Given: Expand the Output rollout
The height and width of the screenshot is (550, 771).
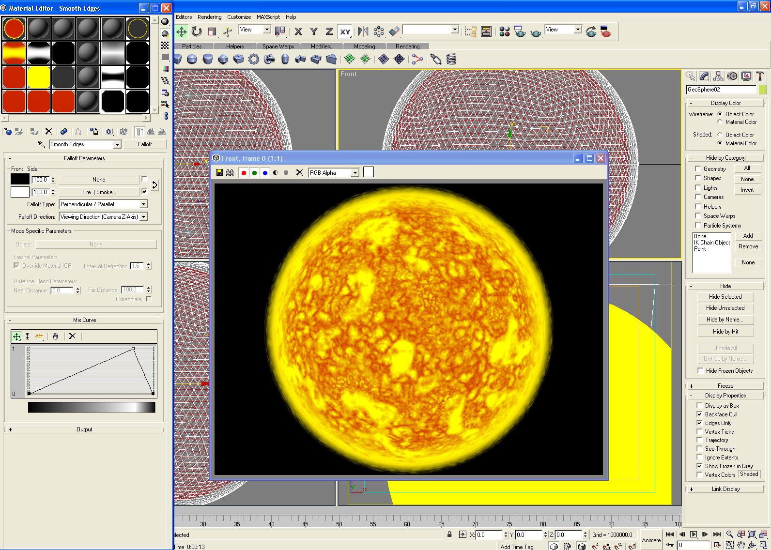Looking at the screenshot, I should [x=84, y=429].
